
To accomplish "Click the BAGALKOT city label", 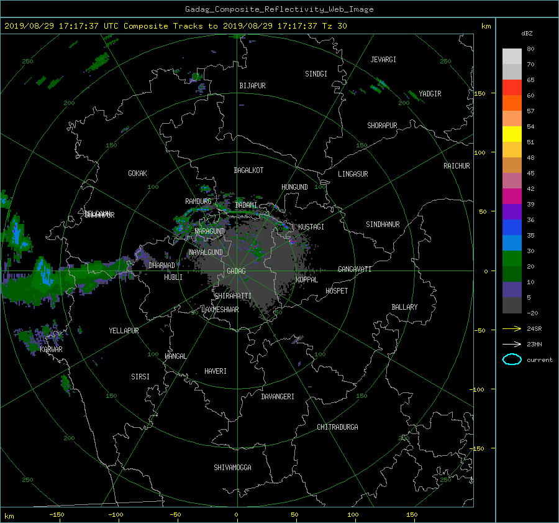I will 248,170.
